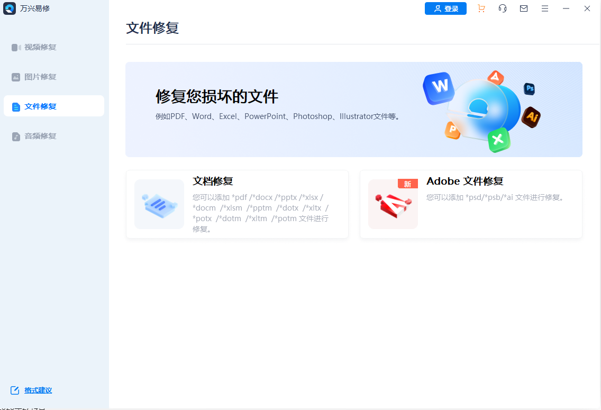The height and width of the screenshot is (410, 601).
Task: Click the pencil icon beside 格式建议
Action: [15, 390]
